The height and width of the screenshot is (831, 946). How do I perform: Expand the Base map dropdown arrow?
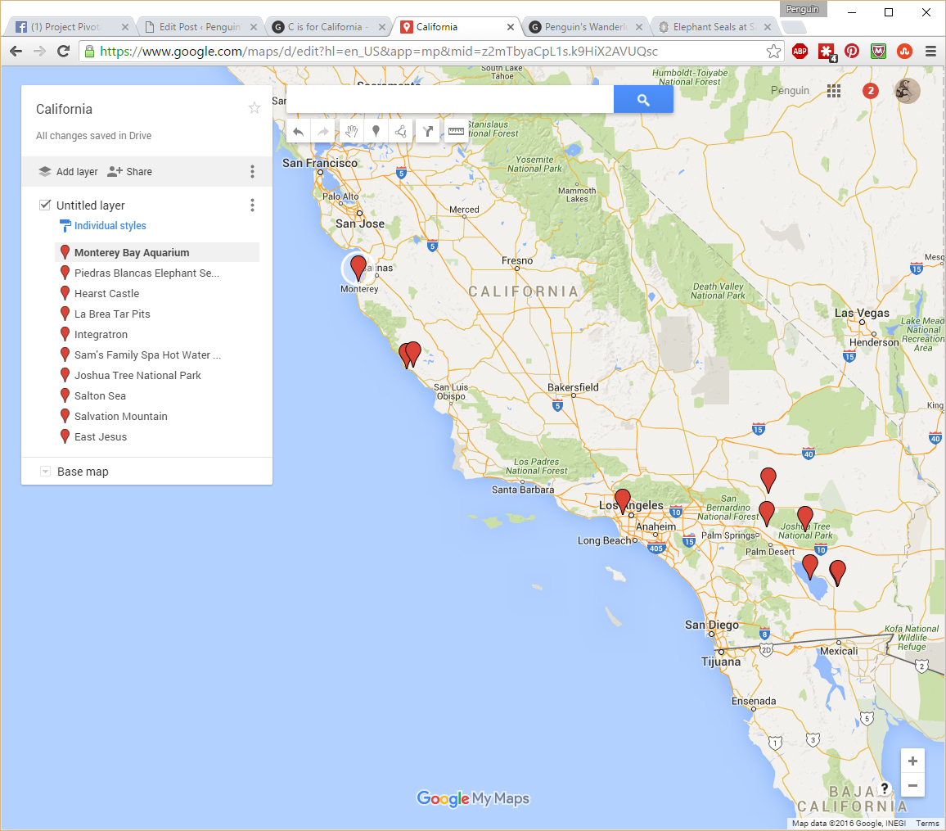(45, 472)
